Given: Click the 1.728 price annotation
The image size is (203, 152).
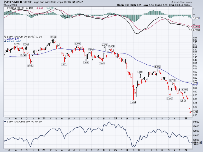Looking at the screenshot, I should pyautogui.click(x=172, y=80).
